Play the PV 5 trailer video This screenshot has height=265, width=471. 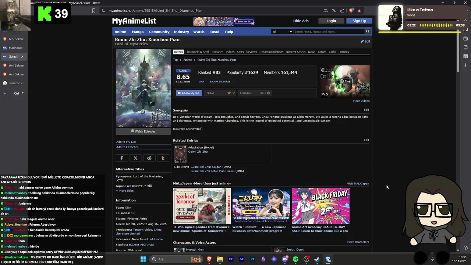coord(345,81)
